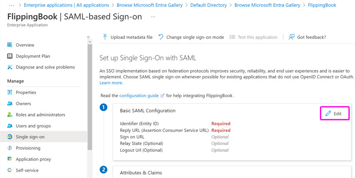This screenshot has width=355, height=178.
Task: Open the more options ellipsis beside title
Action: [x=153, y=17]
